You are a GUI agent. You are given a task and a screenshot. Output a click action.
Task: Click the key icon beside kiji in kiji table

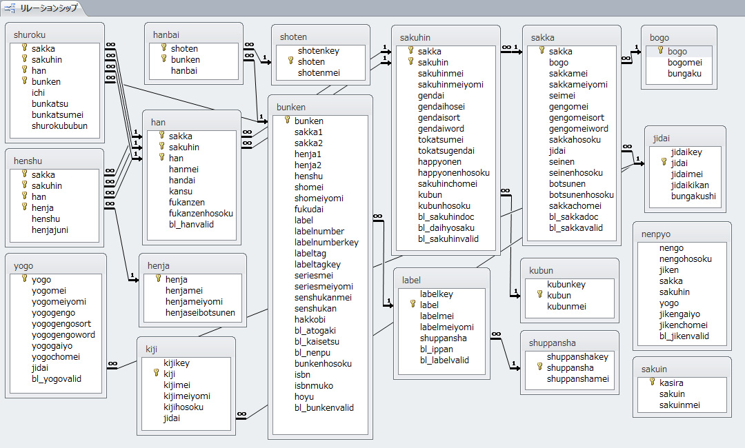click(x=157, y=374)
